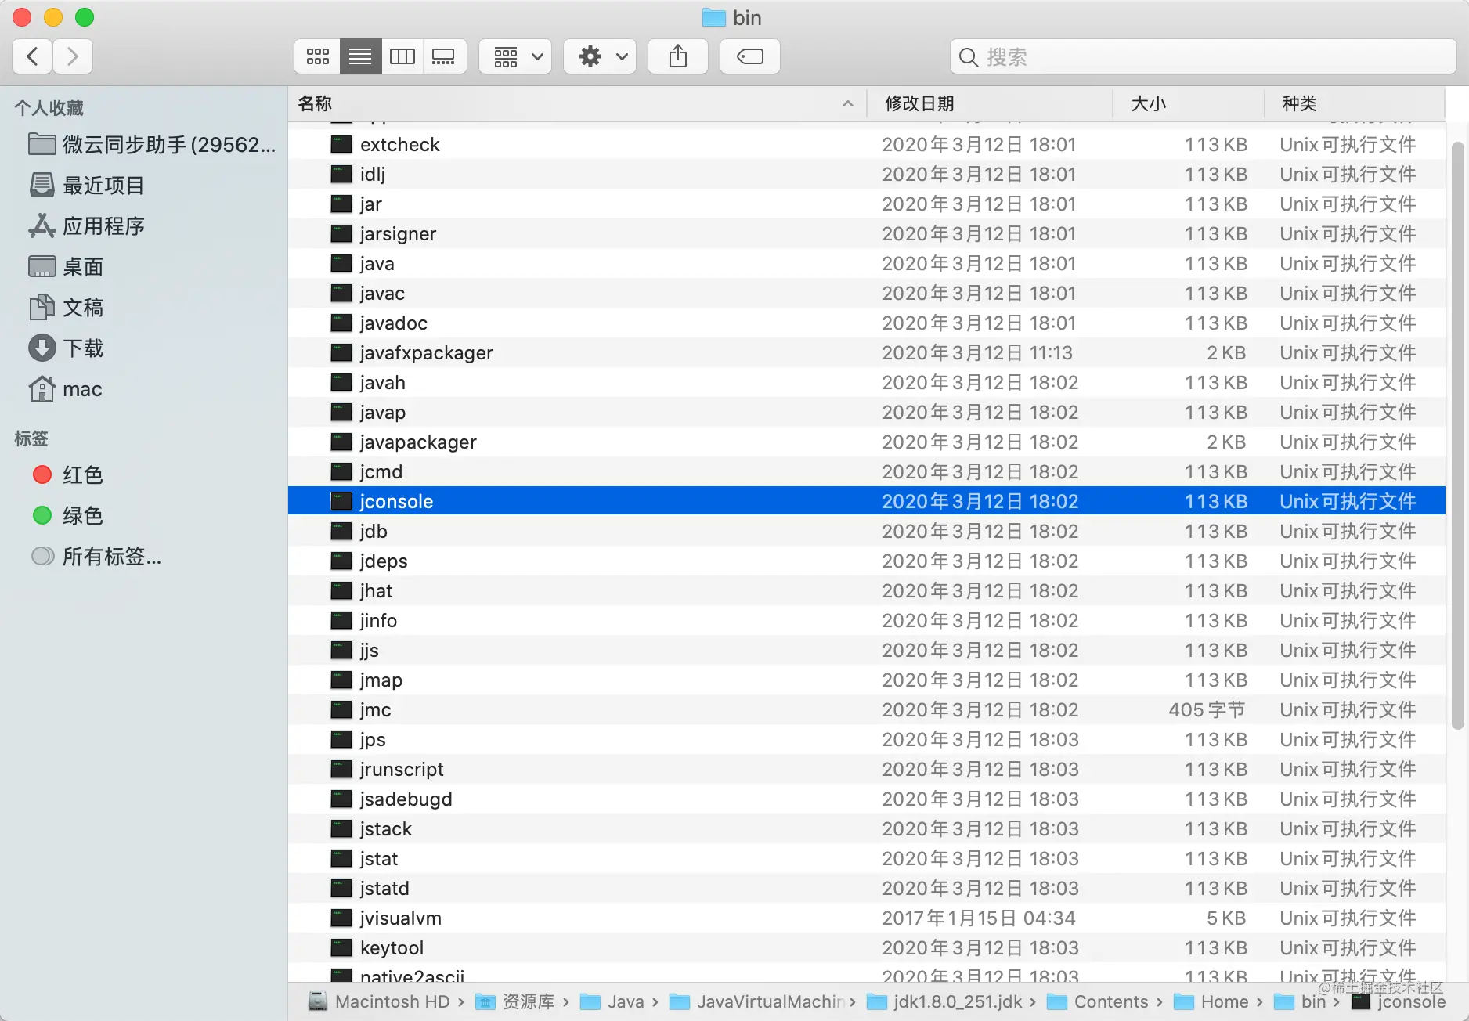Select the jdb file
1469x1021 pixels.
pyautogui.click(x=866, y=532)
